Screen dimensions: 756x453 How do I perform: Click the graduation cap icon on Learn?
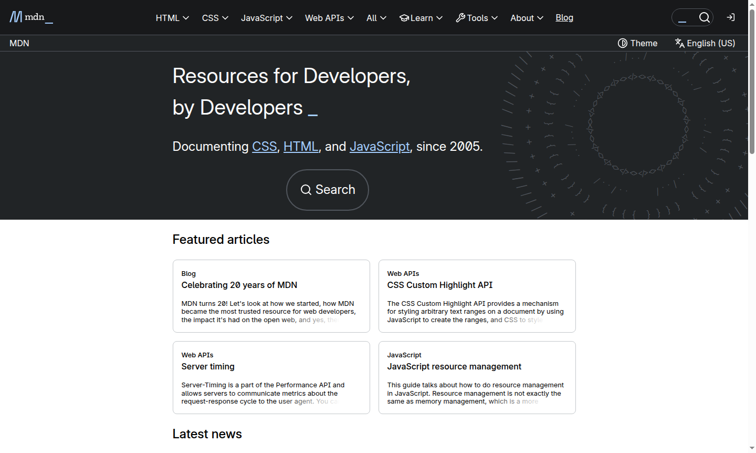pos(404,17)
